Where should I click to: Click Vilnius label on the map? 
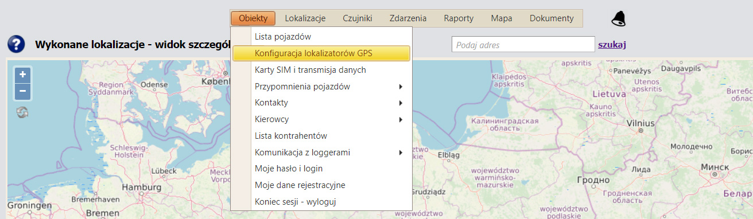pyautogui.click(x=641, y=123)
